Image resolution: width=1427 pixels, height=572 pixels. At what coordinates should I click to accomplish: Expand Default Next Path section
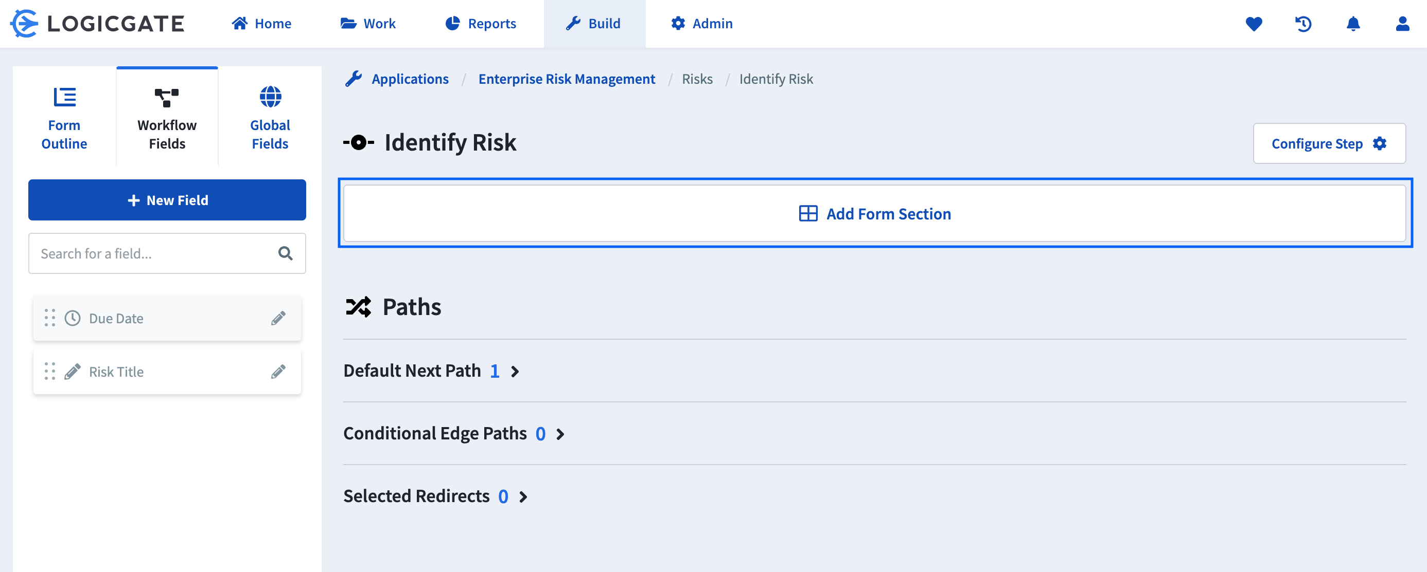(x=515, y=372)
